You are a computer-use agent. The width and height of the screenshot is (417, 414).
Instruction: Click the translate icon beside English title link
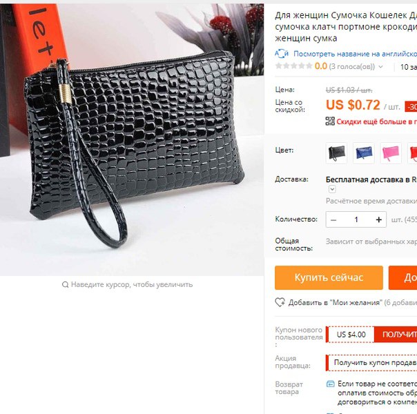coord(282,53)
